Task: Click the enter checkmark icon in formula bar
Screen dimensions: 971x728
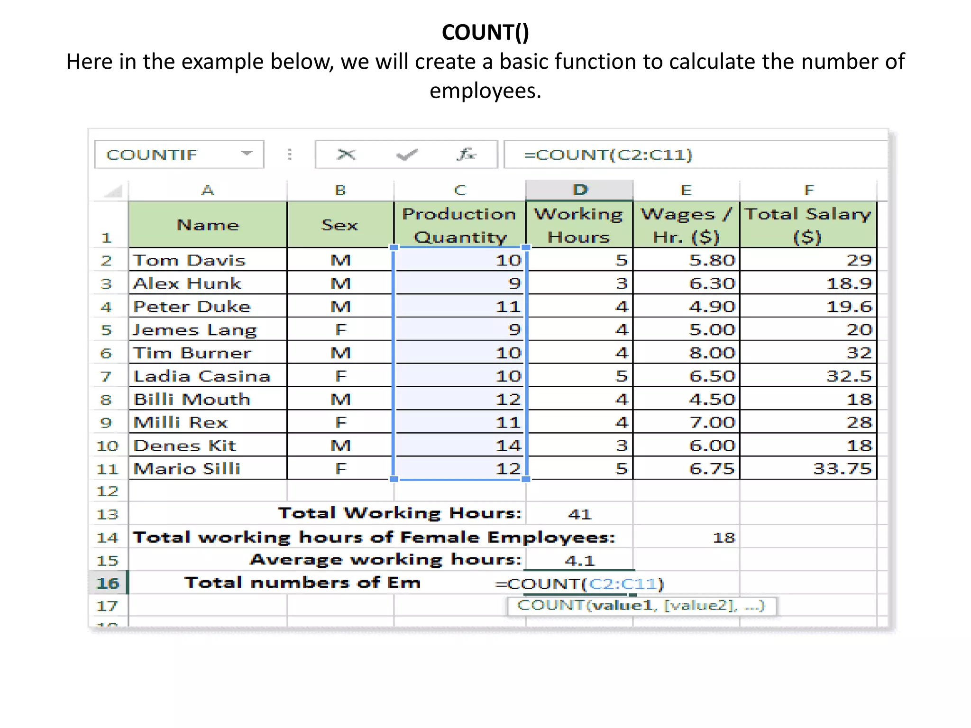Action: 407,155
